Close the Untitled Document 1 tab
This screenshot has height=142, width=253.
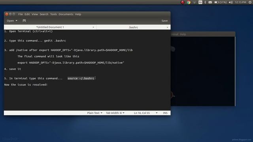93,27
